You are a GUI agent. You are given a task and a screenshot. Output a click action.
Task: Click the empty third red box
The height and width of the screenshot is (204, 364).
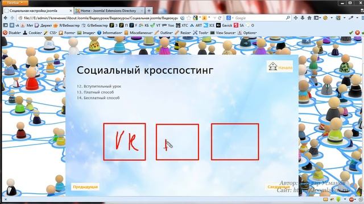pos(235,142)
